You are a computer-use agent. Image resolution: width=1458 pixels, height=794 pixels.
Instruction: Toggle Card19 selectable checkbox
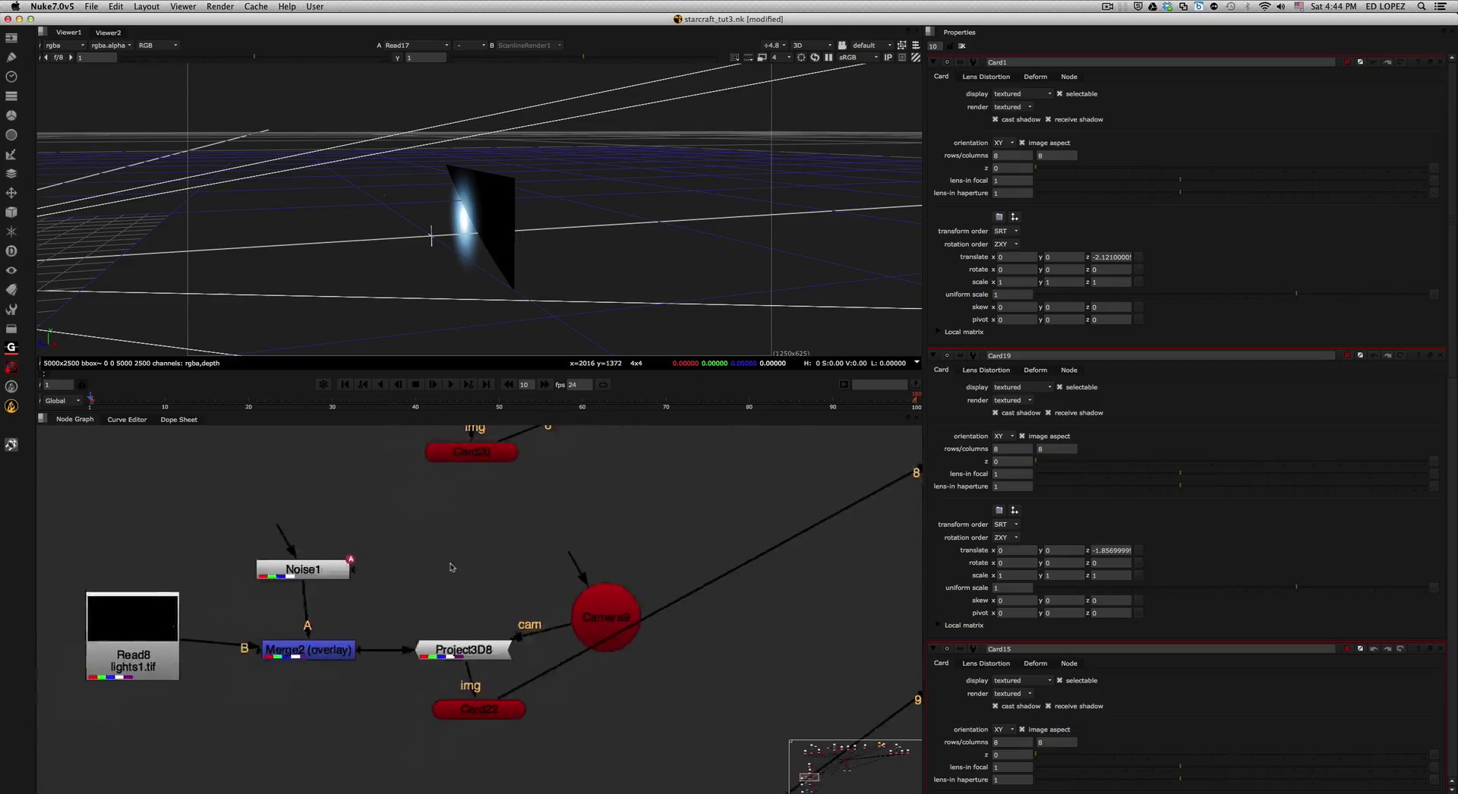pos(1059,386)
